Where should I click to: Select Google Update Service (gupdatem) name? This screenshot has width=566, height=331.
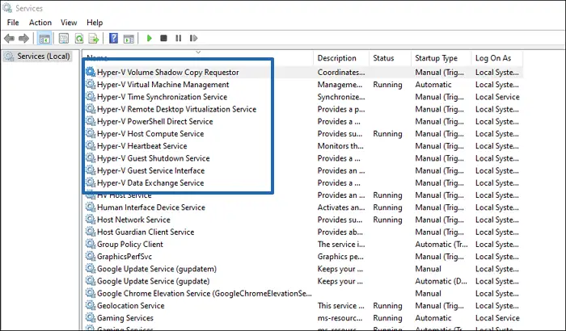(157, 269)
